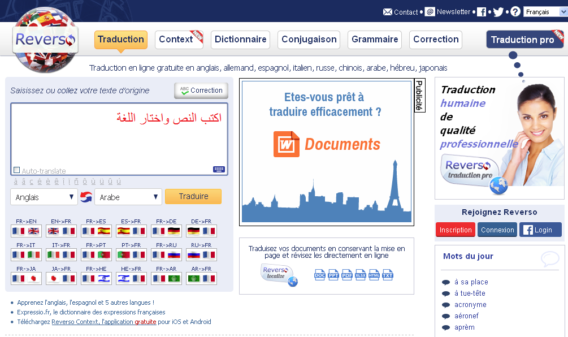Open the virtual keyboard icon
This screenshot has width=568, height=337.
tap(219, 169)
